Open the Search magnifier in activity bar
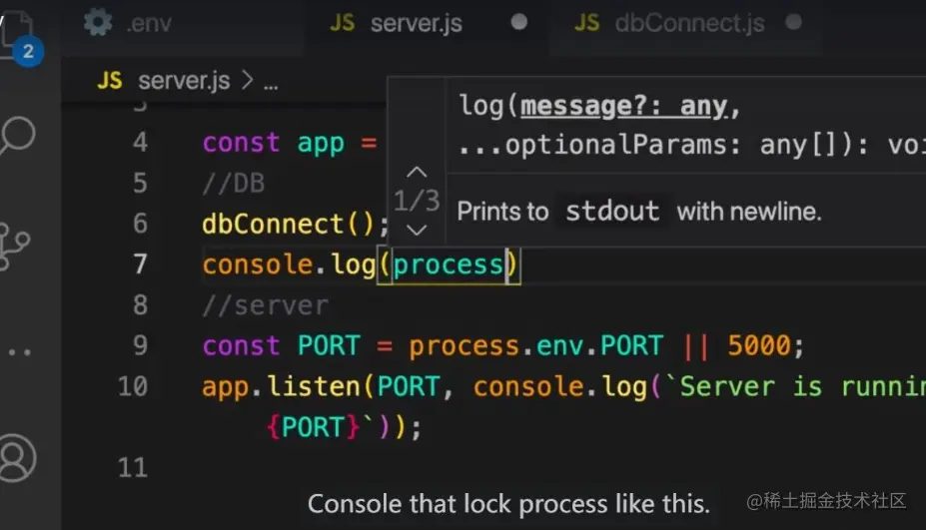The width and height of the screenshot is (926, 530). 17,136
